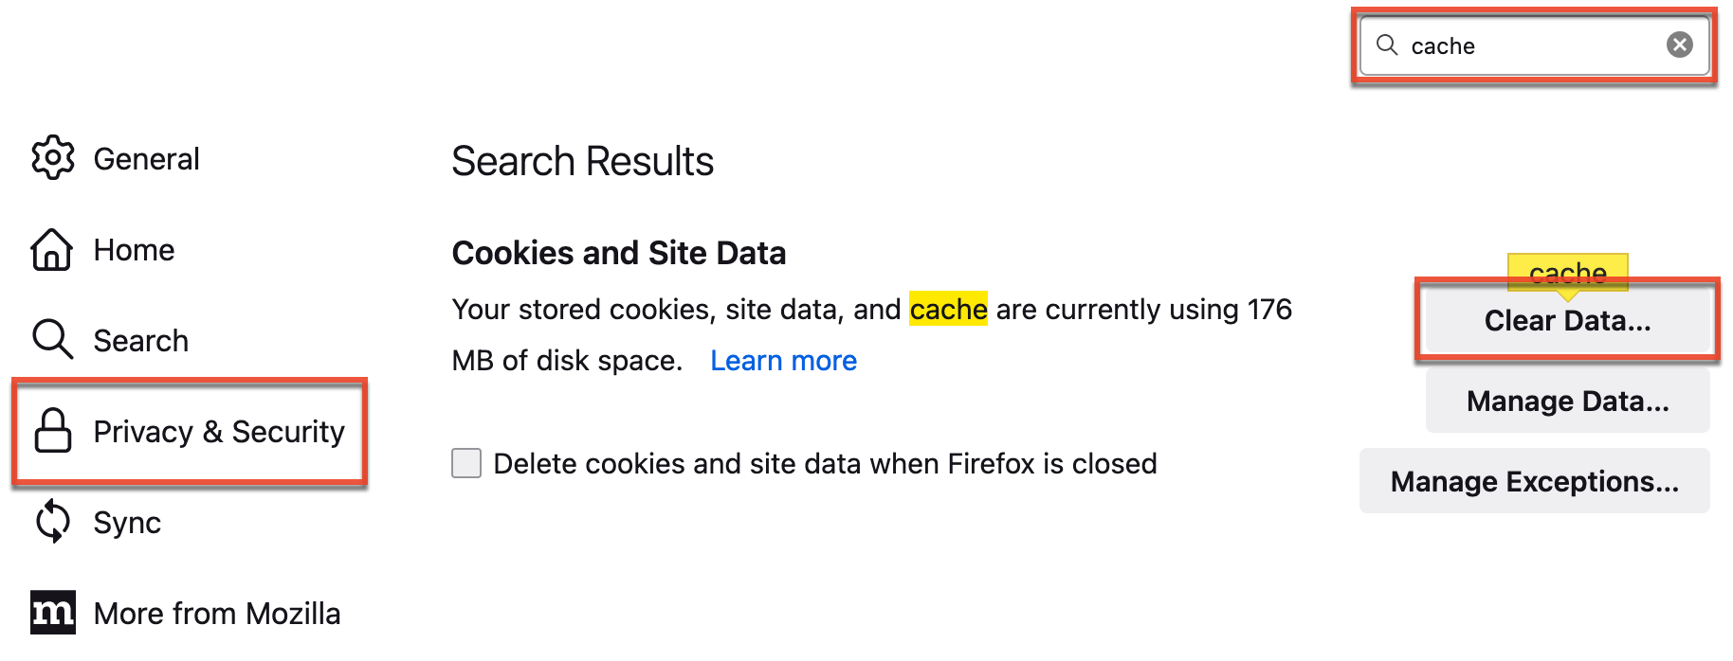Click the magnifier icon inside the search field

(x=1388, y=45)
